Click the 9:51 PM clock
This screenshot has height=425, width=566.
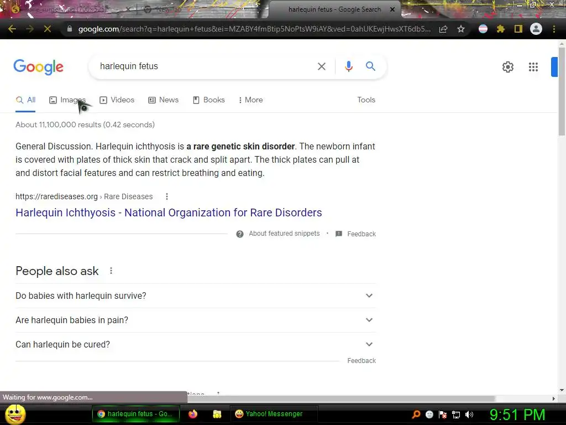point(517,414)
